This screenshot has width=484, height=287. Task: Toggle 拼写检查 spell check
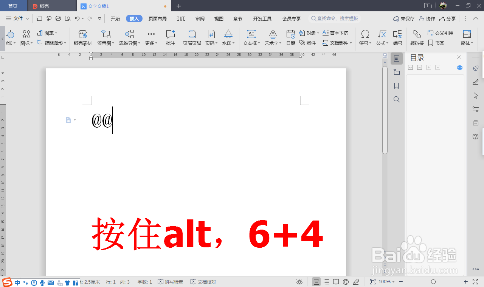tap(171, 282)
